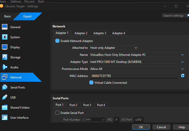The width and height of the screenshot is (189, 131).
Task: Open the Attached to dropdown
Action: (x=114, y=48)
